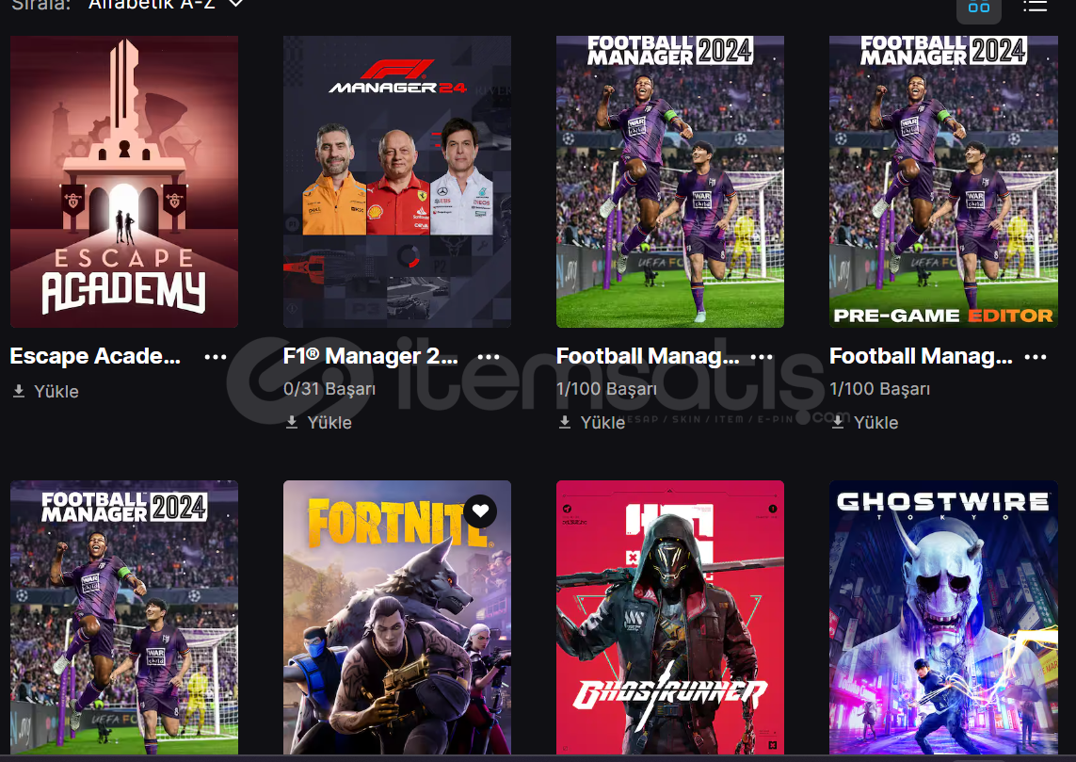This screenshot has height=762, width=1076.
Task: Click the download icon under F1 Manager
Action: pyautogui.click(x=293, y=422)
